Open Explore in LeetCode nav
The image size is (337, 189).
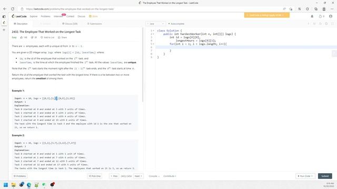pos(34,16)
